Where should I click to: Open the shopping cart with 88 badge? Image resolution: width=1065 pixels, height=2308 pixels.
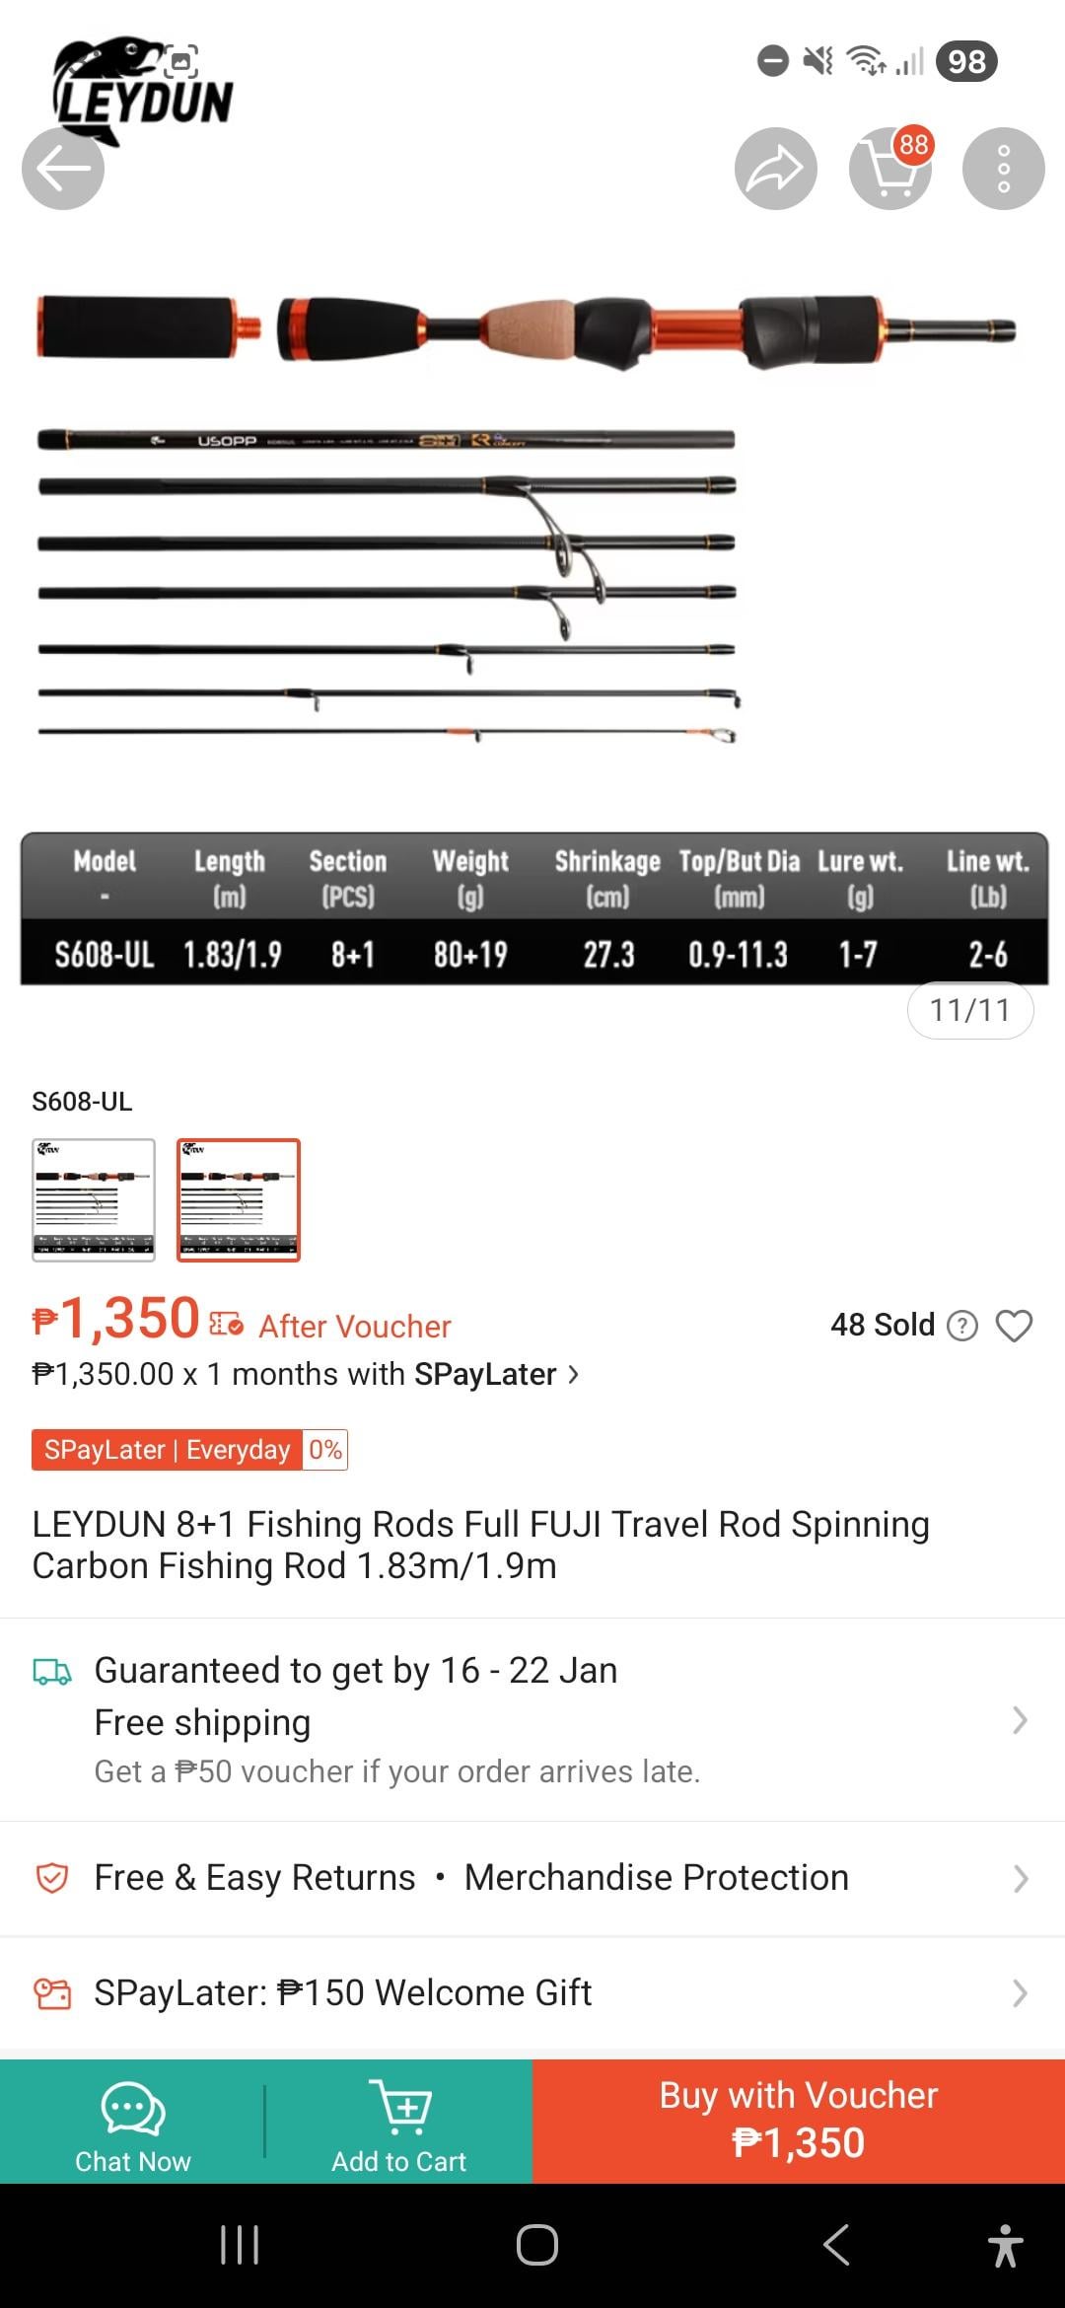point(889,169)
